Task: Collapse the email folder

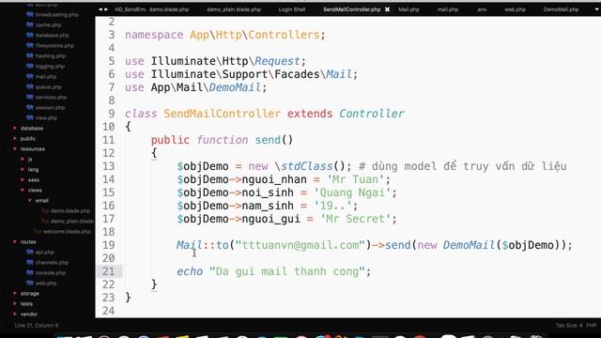Action: pos(30,200)
